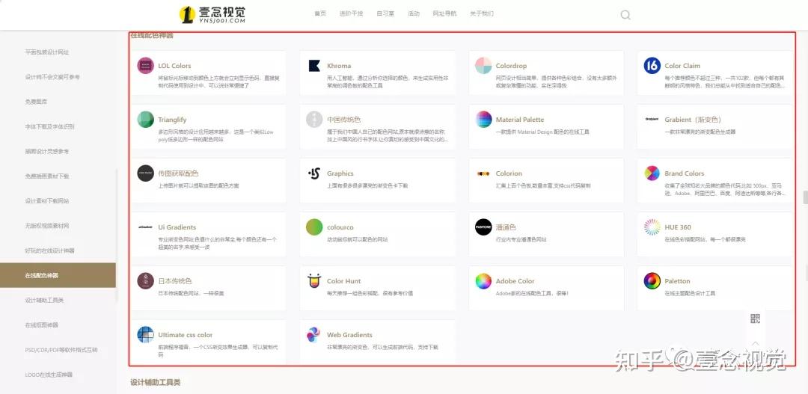808x394 pixels.
Task: Open the Colorion card icon
Action: (x=483, y=173)
